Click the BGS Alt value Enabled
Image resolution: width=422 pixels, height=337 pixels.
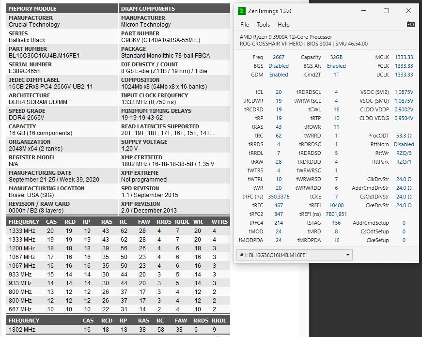click(336, 66)
